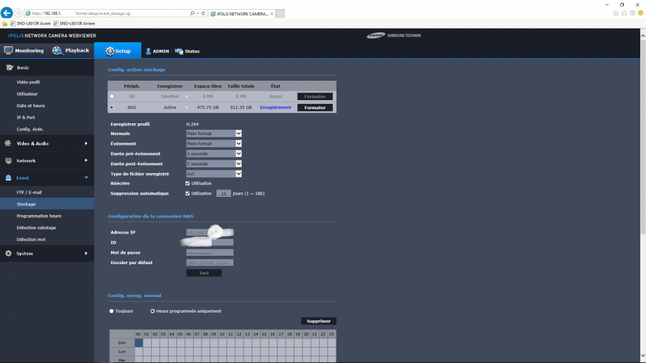Viewport: 646px width, 363px height.
Task: Expand the Type de fichier enregistré dropdown
Action: coord(238,174)
